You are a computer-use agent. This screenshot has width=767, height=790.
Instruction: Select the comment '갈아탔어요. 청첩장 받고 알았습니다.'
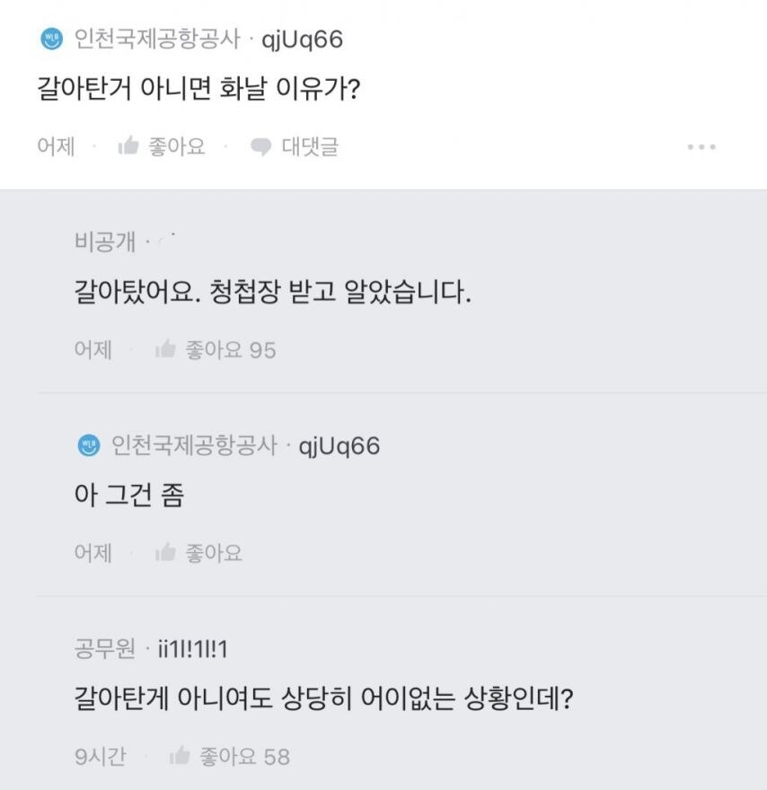(272, 293)
